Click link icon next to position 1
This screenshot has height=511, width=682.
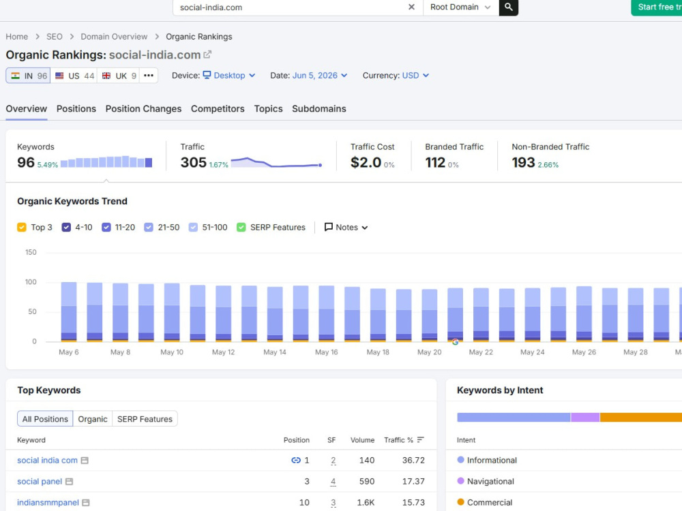(x=296, y=460)
